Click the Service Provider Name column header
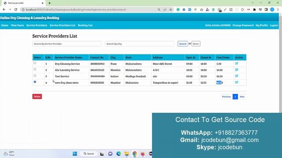282x158 pixels. (x=68, y=57)
